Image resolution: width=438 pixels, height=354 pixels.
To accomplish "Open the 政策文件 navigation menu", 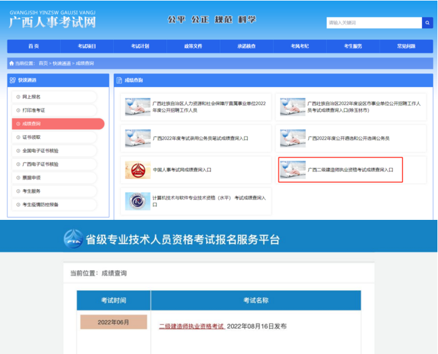I will (x=193, y=47).
